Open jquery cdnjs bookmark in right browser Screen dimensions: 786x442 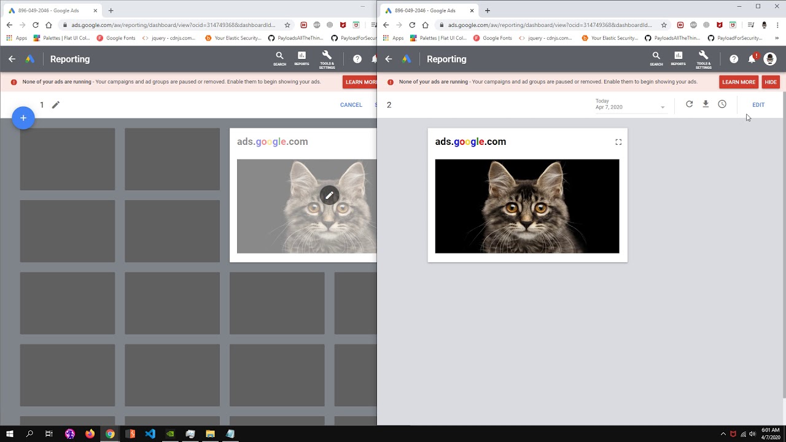coord(545,38)
